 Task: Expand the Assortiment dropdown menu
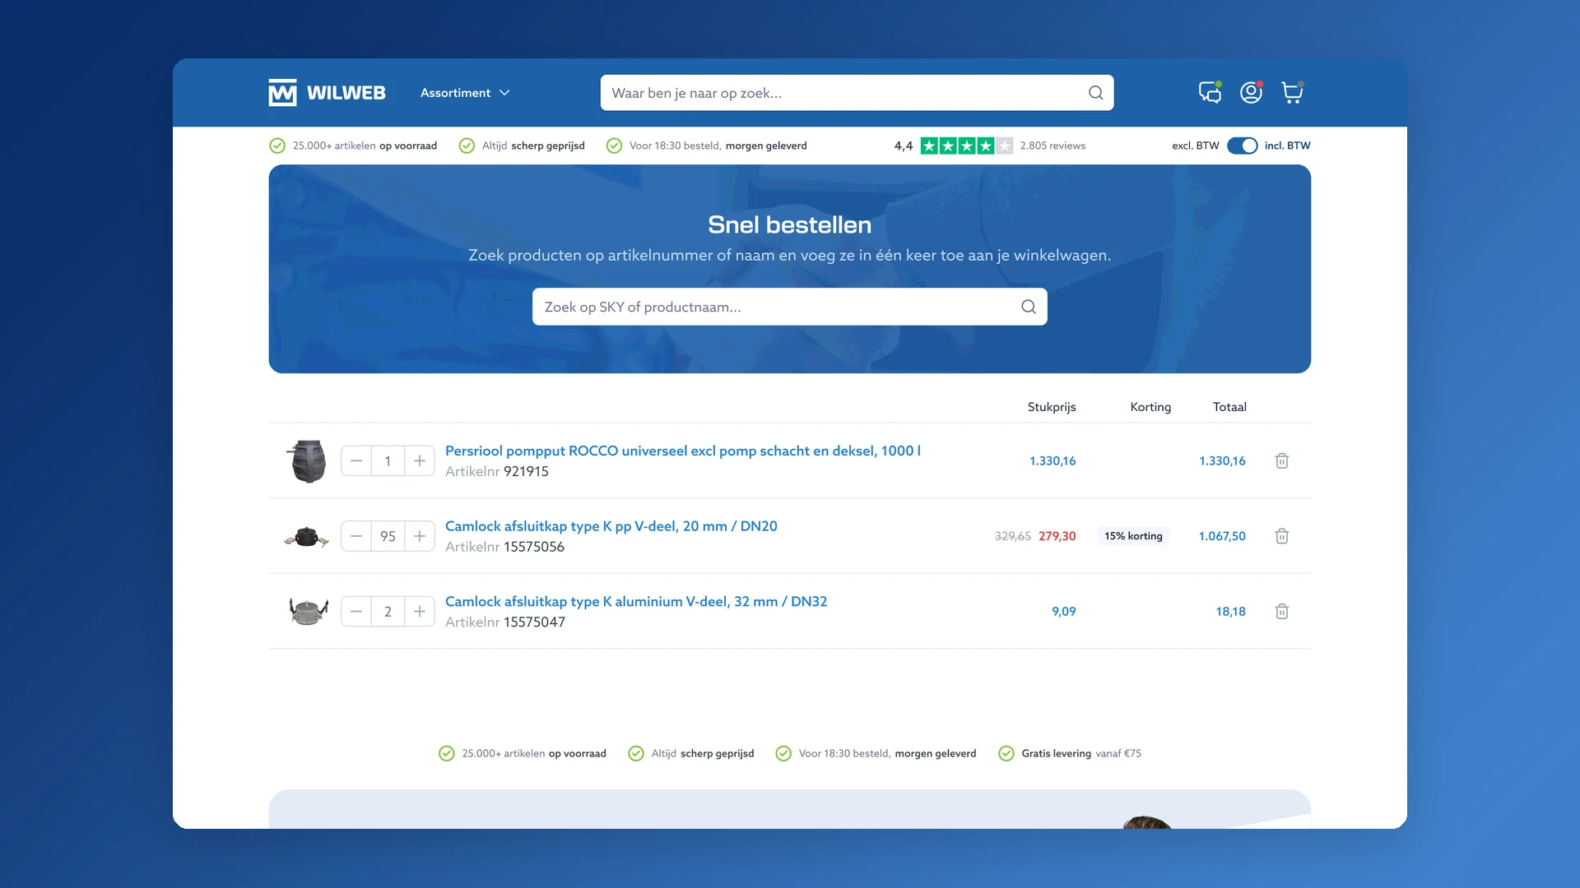click(x=465, y=93)
